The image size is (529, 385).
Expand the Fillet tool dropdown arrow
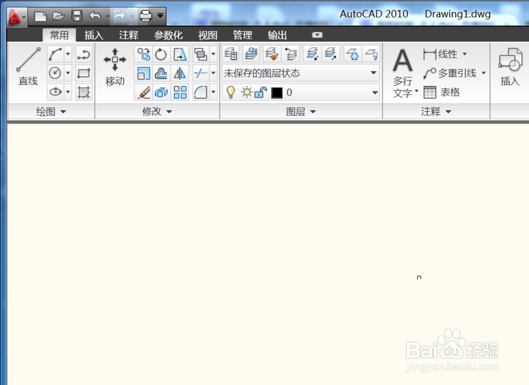tap(213, 92)
